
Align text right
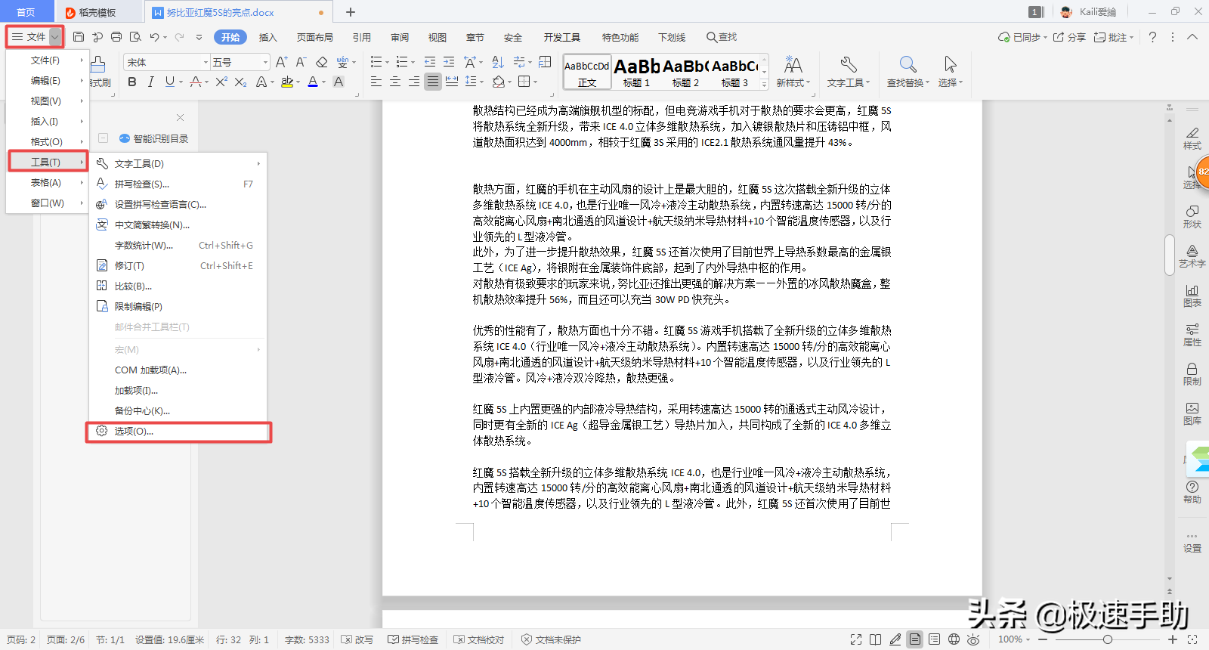point(414,82)
